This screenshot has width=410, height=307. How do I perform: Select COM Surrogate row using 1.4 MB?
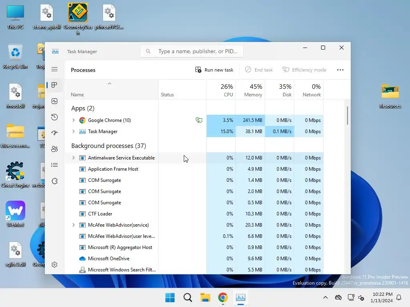point(194,180)
